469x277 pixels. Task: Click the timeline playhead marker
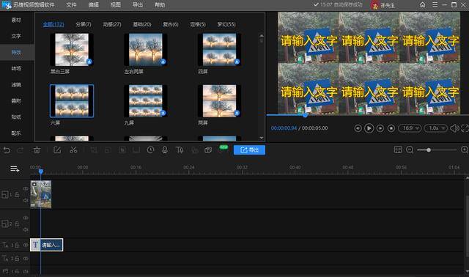pyautogui.click(x=41, y=171)
